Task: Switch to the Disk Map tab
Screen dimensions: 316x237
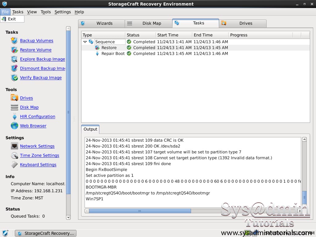Action: (x=148, y=23)
